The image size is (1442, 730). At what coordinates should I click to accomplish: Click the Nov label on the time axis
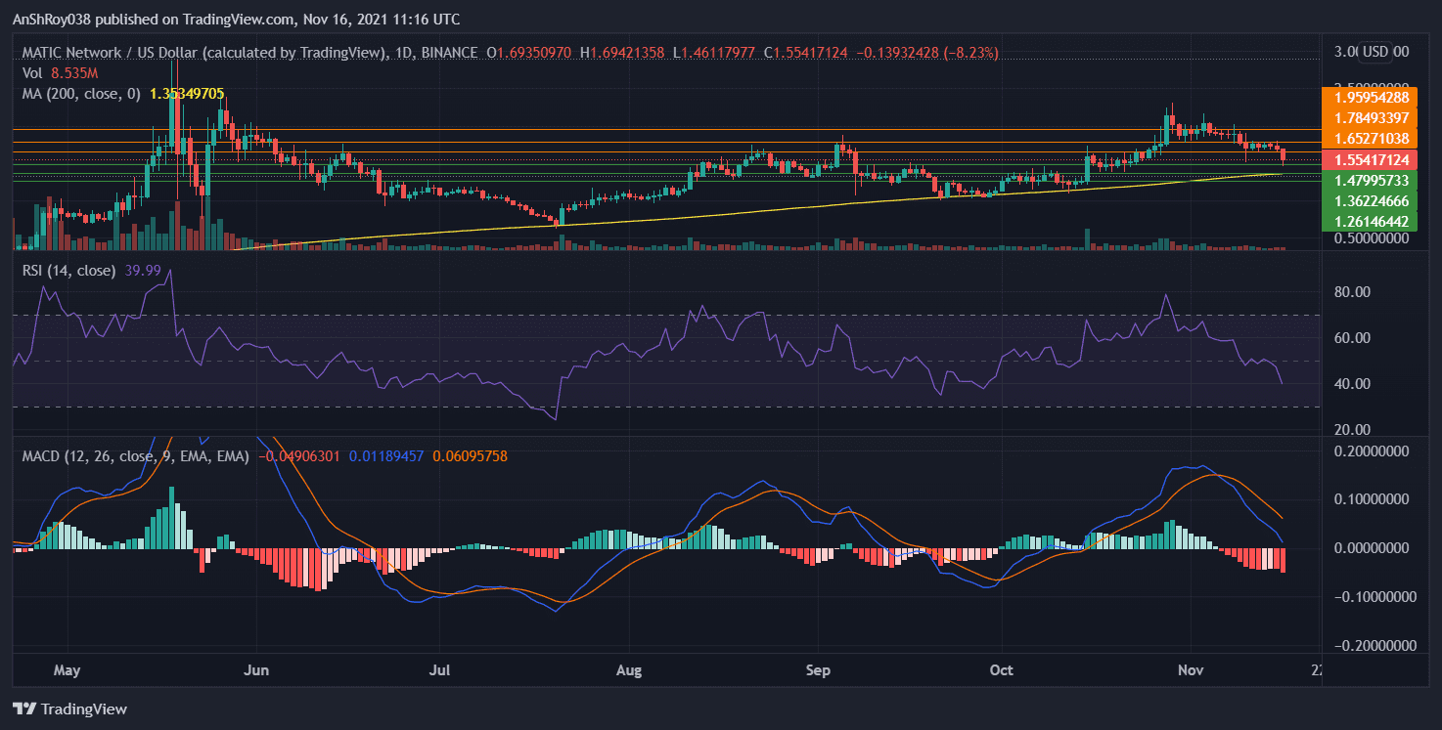coord(1190,670)
